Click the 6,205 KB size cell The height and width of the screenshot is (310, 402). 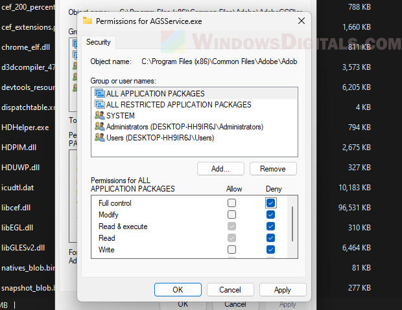pyautogui.click(x=357, y=87)
